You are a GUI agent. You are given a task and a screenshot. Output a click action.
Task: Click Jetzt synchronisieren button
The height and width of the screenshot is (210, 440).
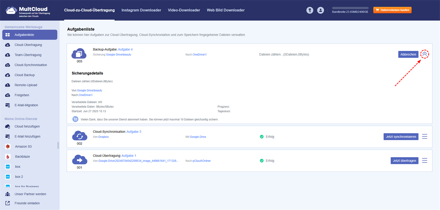tap(401, 136)
